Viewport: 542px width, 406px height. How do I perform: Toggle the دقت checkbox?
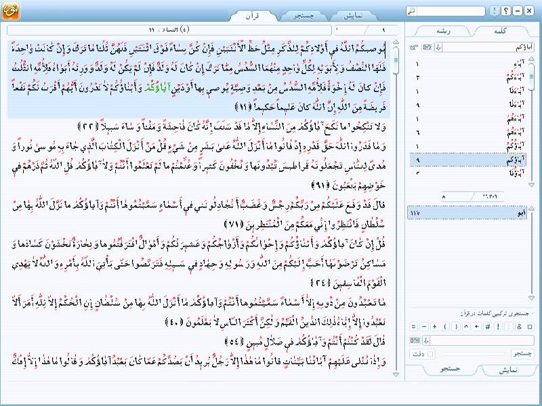pyautogui.click(x=430, y=354)
